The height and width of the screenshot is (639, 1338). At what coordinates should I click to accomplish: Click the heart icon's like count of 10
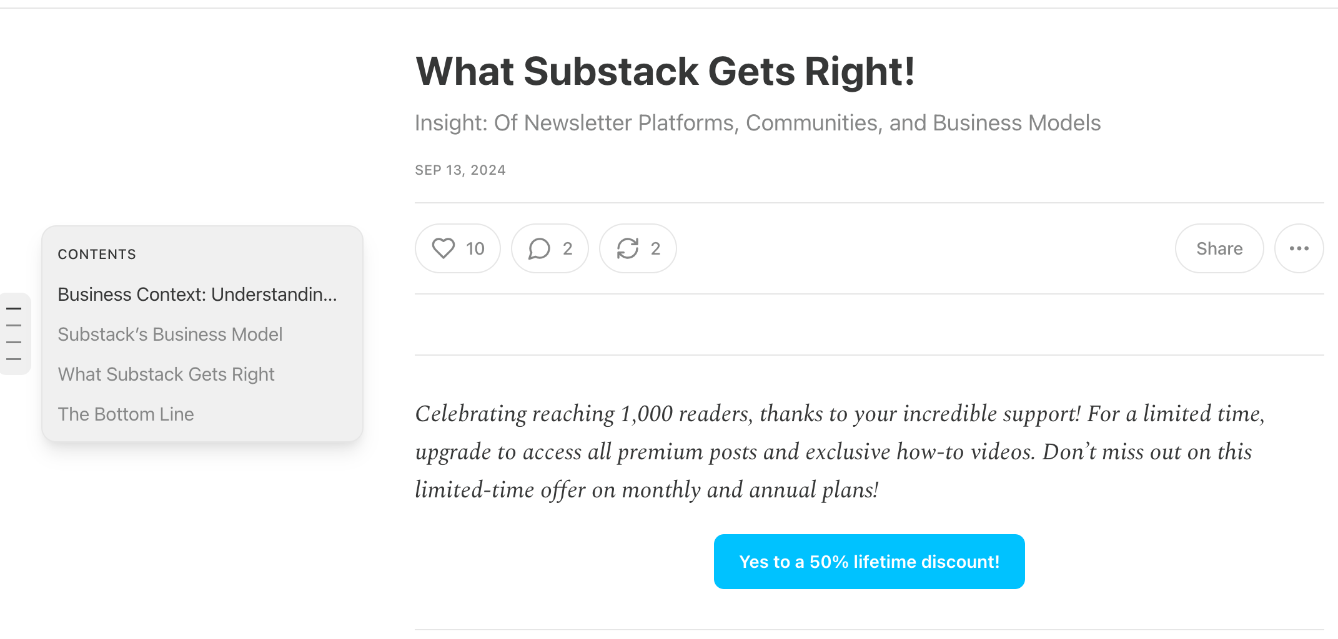click(473, 248)
